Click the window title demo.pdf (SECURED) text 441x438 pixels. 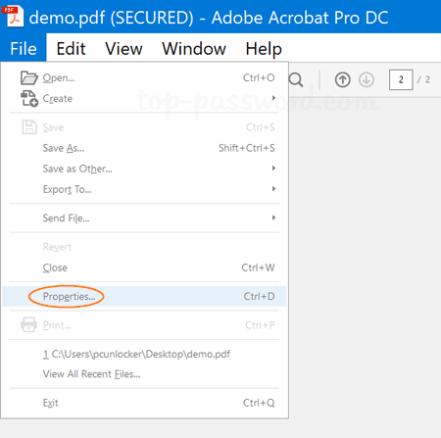111,18
